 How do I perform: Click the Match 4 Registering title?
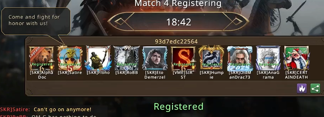pyautogui.click(x=178, y=3)
